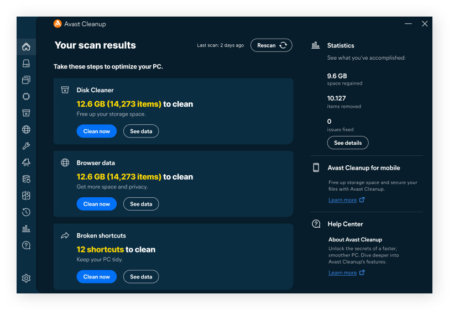449x310 pixels.
Task: See data for Browser data
Action: 141,204
